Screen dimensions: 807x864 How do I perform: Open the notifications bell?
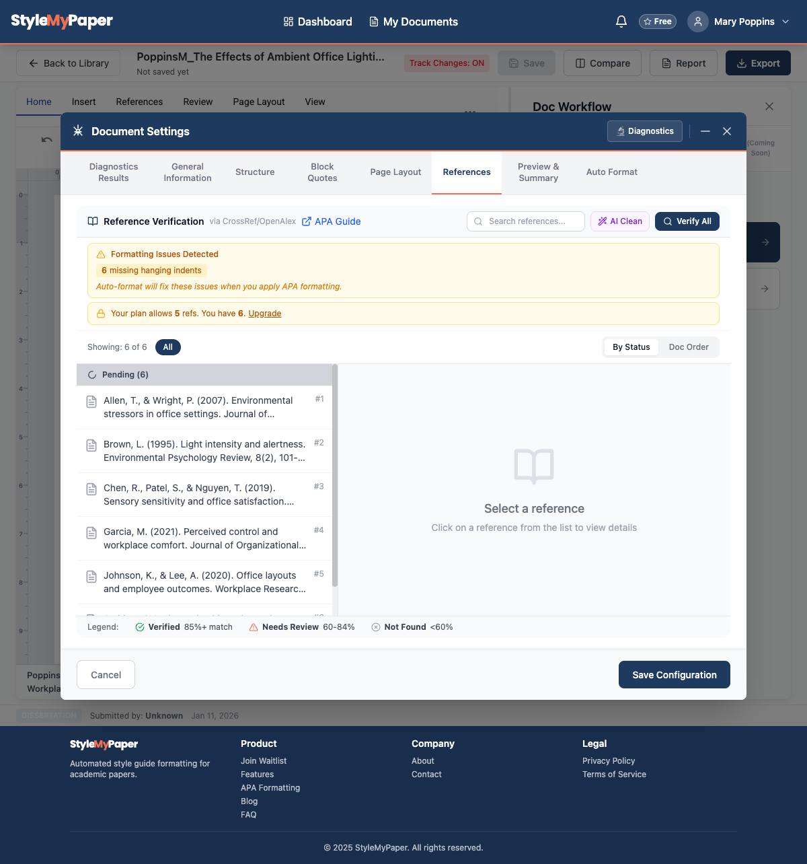[x=621, y=22]
